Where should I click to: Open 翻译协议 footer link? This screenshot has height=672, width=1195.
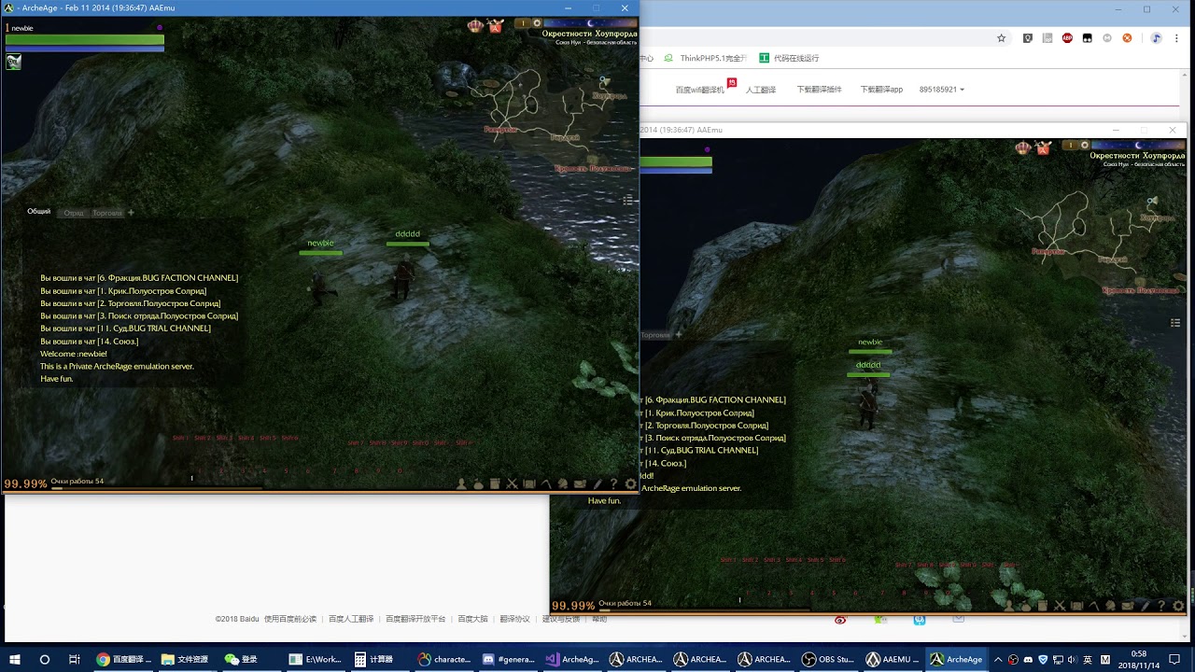tap(514, 619)
